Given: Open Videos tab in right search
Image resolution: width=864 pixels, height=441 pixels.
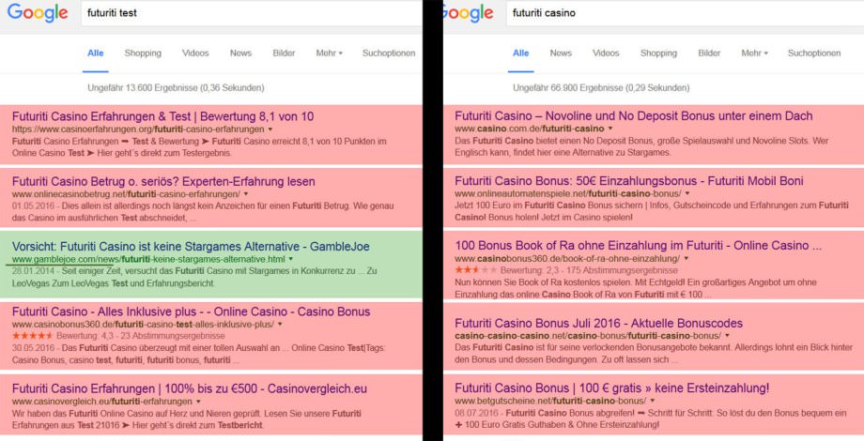Looking at the screenshot, I should 606,53.
